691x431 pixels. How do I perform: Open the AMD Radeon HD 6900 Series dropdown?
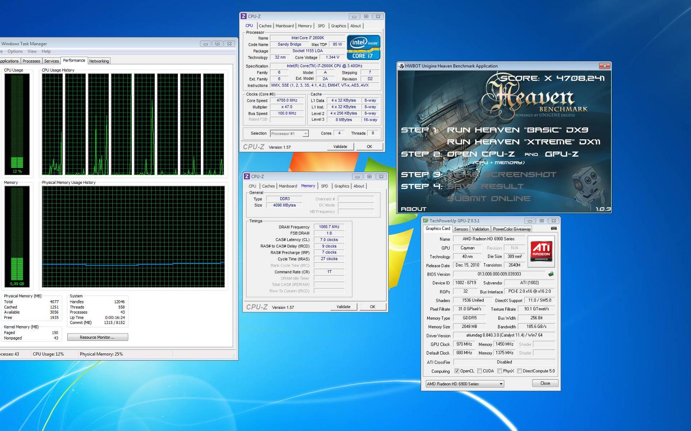point(465,384)
